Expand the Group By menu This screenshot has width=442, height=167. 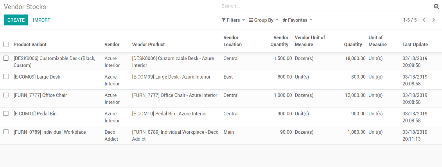pos(264,20)
